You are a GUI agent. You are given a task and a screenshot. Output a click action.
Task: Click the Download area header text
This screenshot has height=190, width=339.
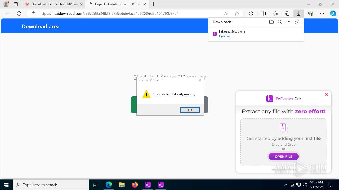[41, 26]
